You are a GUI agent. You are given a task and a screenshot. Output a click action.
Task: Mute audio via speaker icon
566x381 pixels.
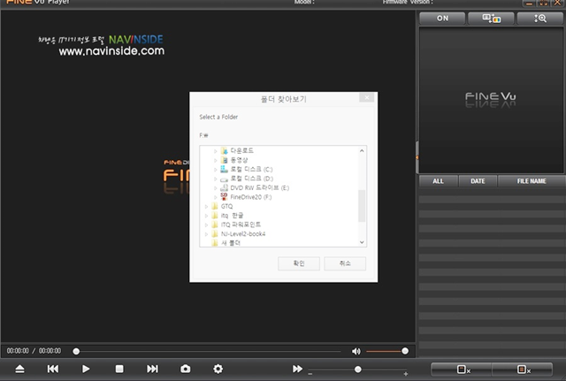(356, 351)
